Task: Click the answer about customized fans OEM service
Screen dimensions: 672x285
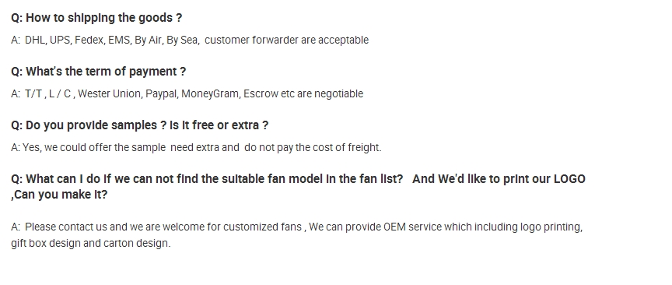Action: click(296, 235)
